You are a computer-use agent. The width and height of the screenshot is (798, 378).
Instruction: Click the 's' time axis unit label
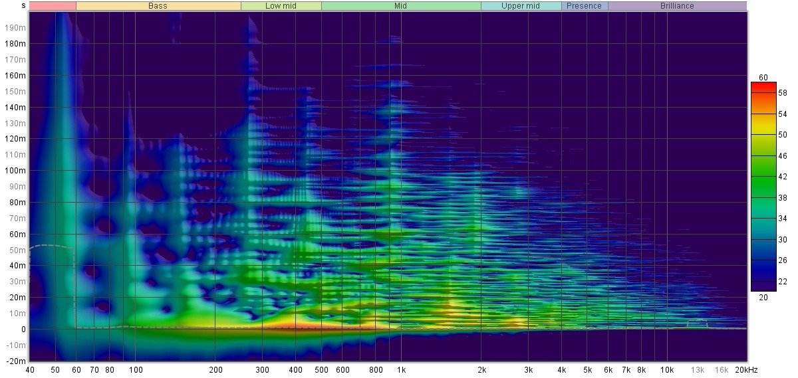[x=24, y=5]
